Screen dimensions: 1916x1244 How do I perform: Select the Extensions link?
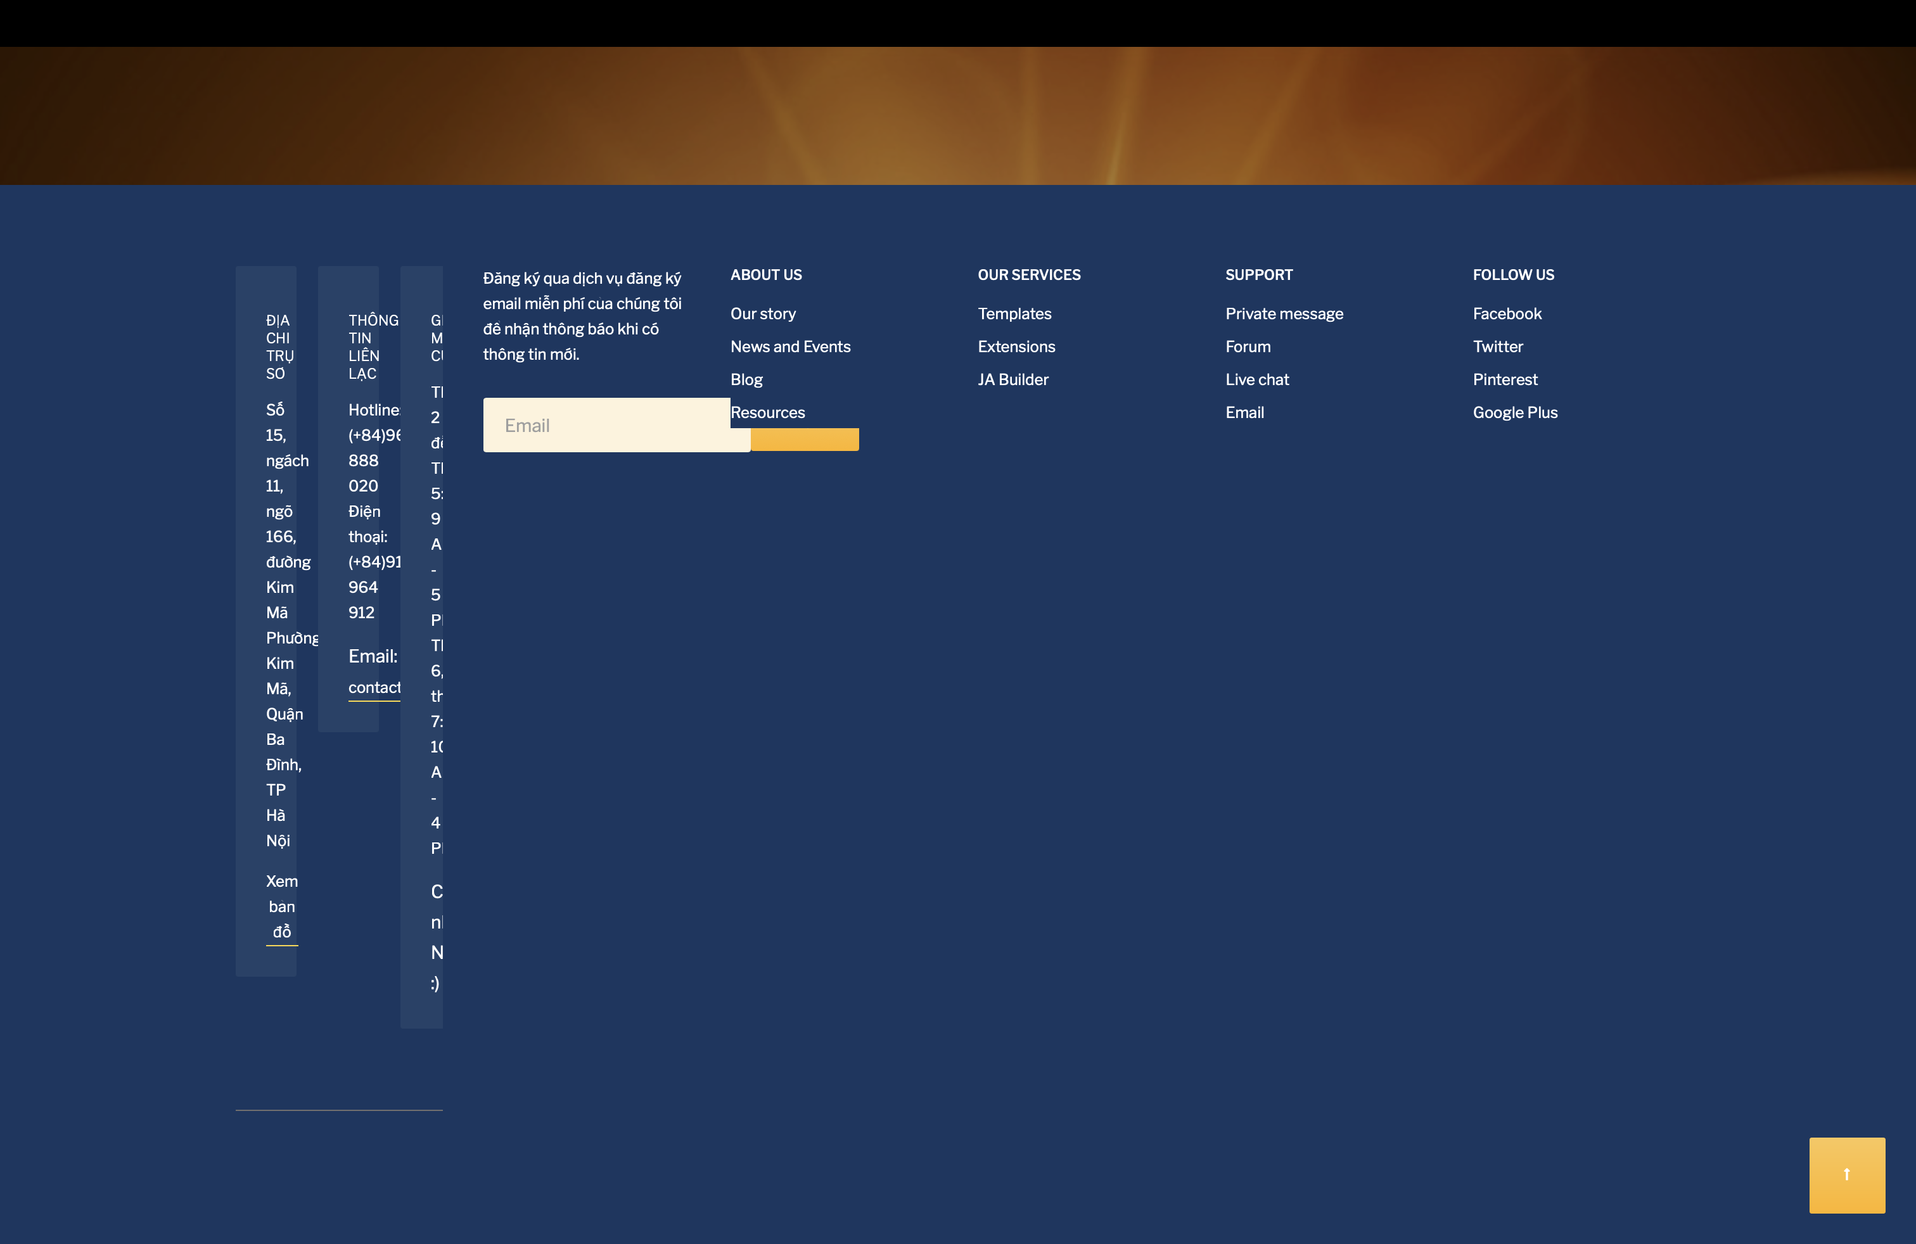[x=1016, y=347]
